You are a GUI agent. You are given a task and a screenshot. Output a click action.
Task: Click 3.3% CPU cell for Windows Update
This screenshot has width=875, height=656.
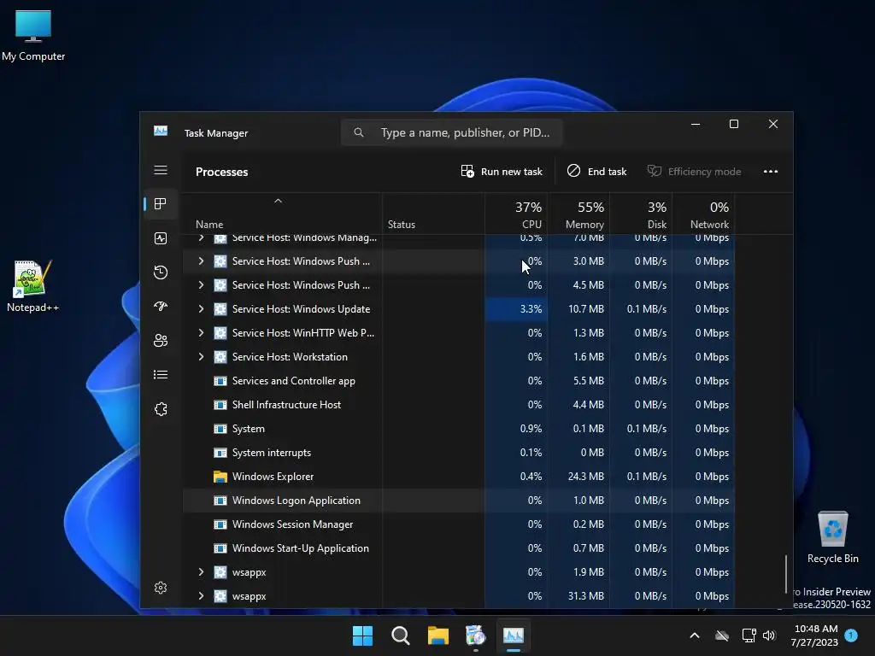(x=516, y=309)
